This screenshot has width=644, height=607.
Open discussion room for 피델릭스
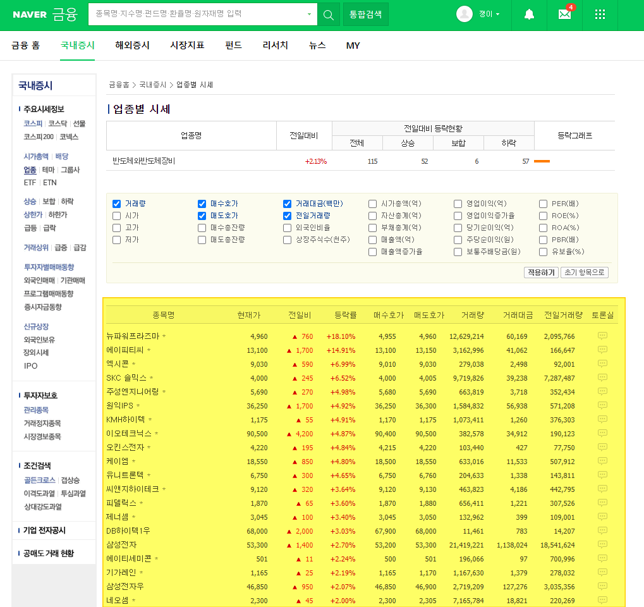click(602, 503)
